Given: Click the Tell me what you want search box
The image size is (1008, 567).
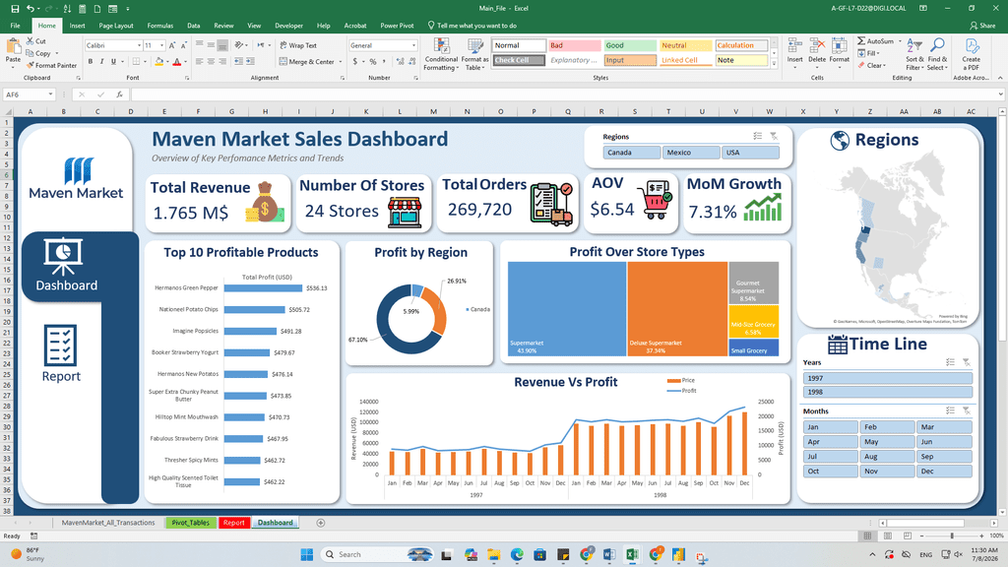Looking at the screenshot, I should 472,26.
